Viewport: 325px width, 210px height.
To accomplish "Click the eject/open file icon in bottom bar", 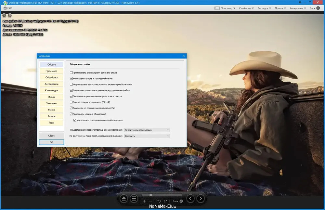I will tap(124, 199).
